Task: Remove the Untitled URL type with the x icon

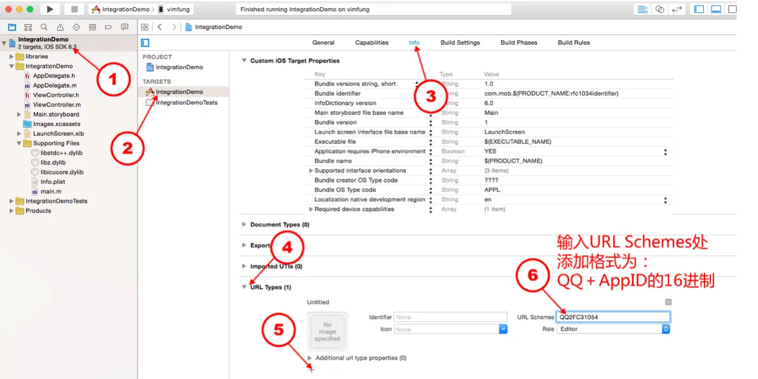Action: point(668,302)
